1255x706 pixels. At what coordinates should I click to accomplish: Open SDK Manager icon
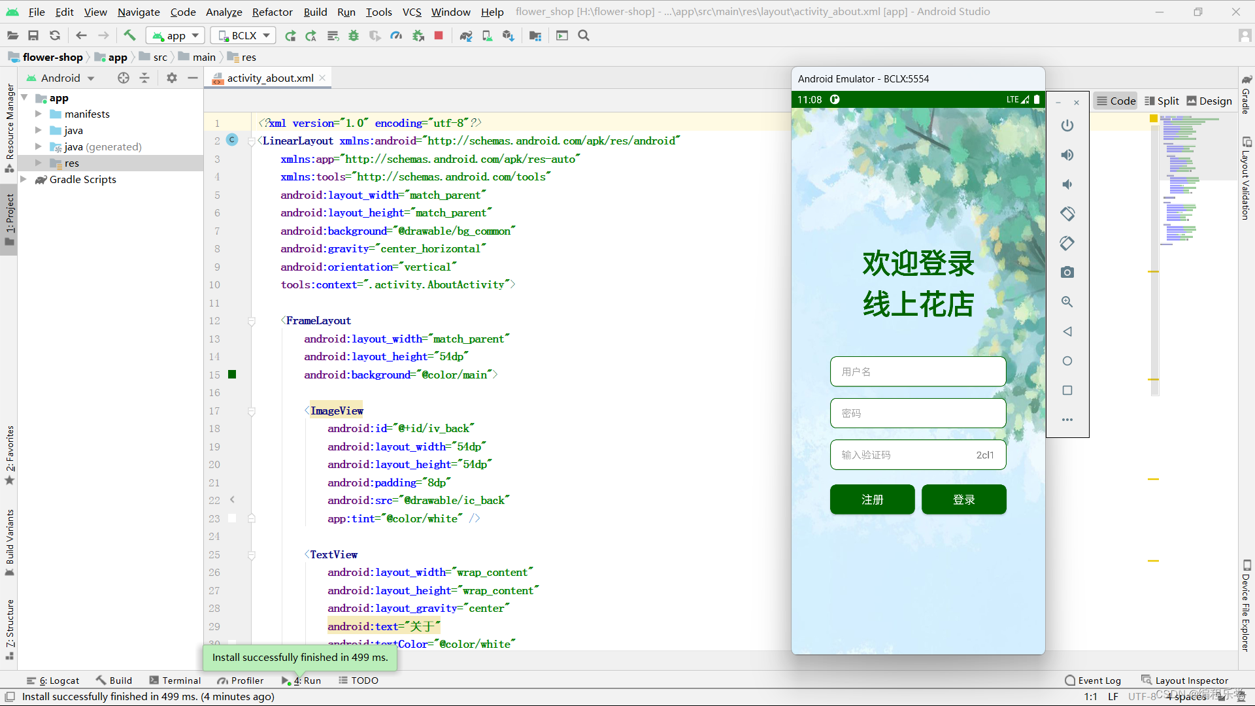tap(508, 35)
